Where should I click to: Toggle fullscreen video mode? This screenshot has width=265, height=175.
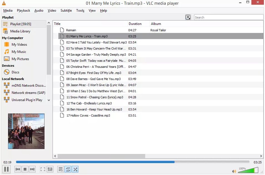[x=43, y=169]
